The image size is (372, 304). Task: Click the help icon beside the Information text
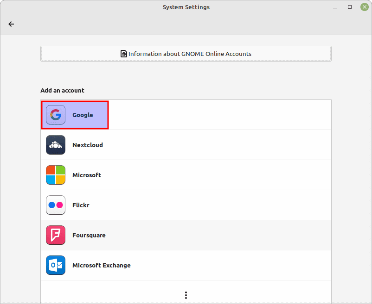[x=124, y=54]
